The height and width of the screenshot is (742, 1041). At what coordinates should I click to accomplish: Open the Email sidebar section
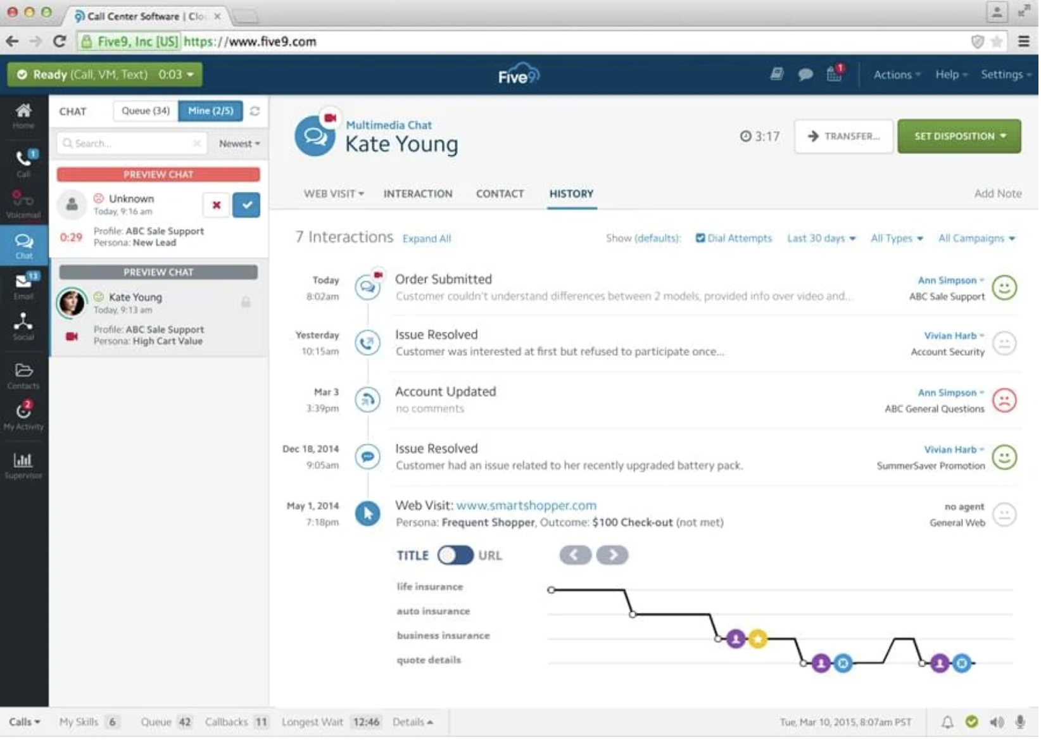click(x=23, y=286)
